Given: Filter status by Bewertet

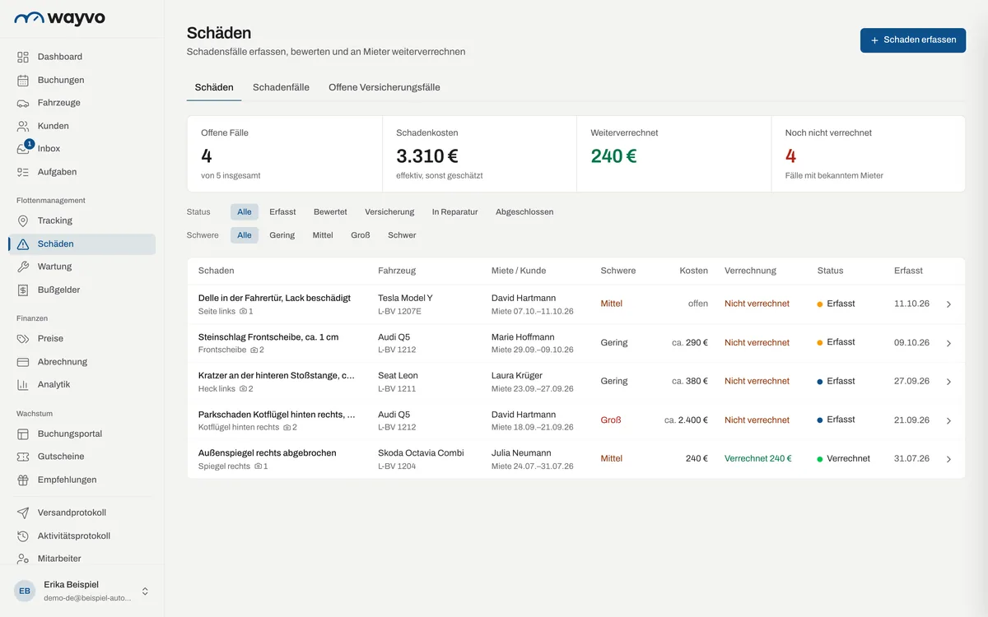Looking at the screenshot, I should pyautogui.click(x=330, y=211).
